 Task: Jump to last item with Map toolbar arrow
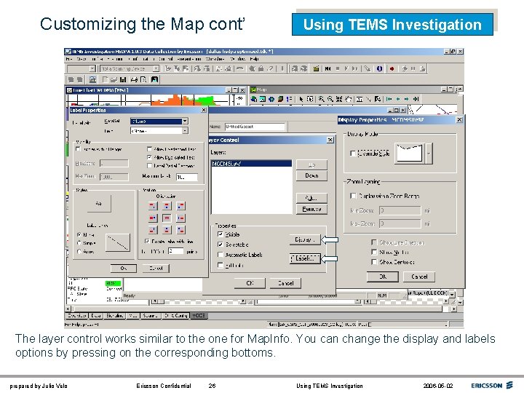(x=416, y=99)
